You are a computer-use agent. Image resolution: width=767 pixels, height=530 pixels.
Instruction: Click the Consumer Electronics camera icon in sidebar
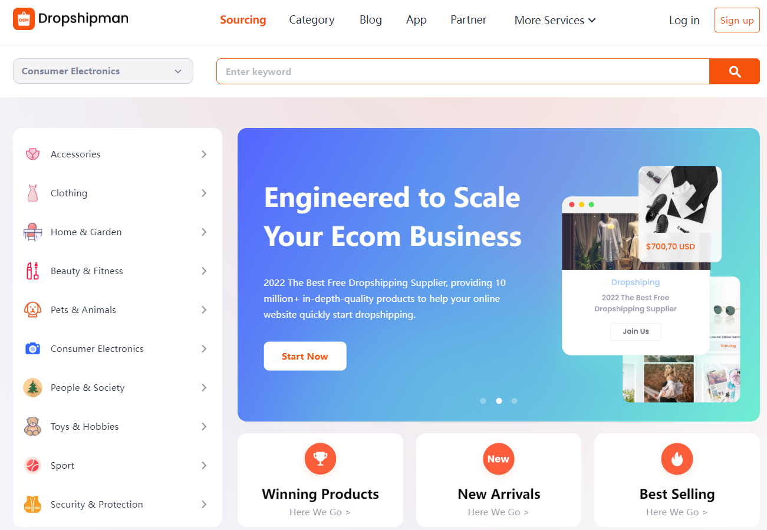[32, 348]
